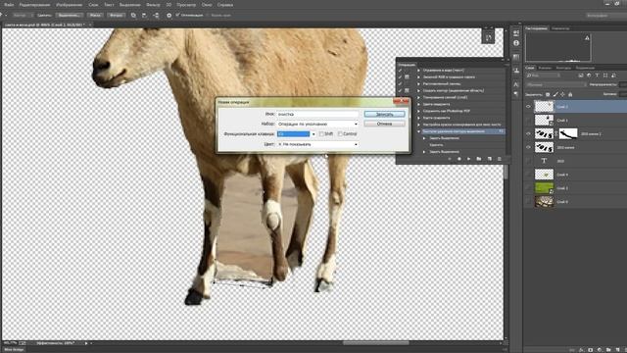Filter layers by shape layer icon

(x=605, y=76)
